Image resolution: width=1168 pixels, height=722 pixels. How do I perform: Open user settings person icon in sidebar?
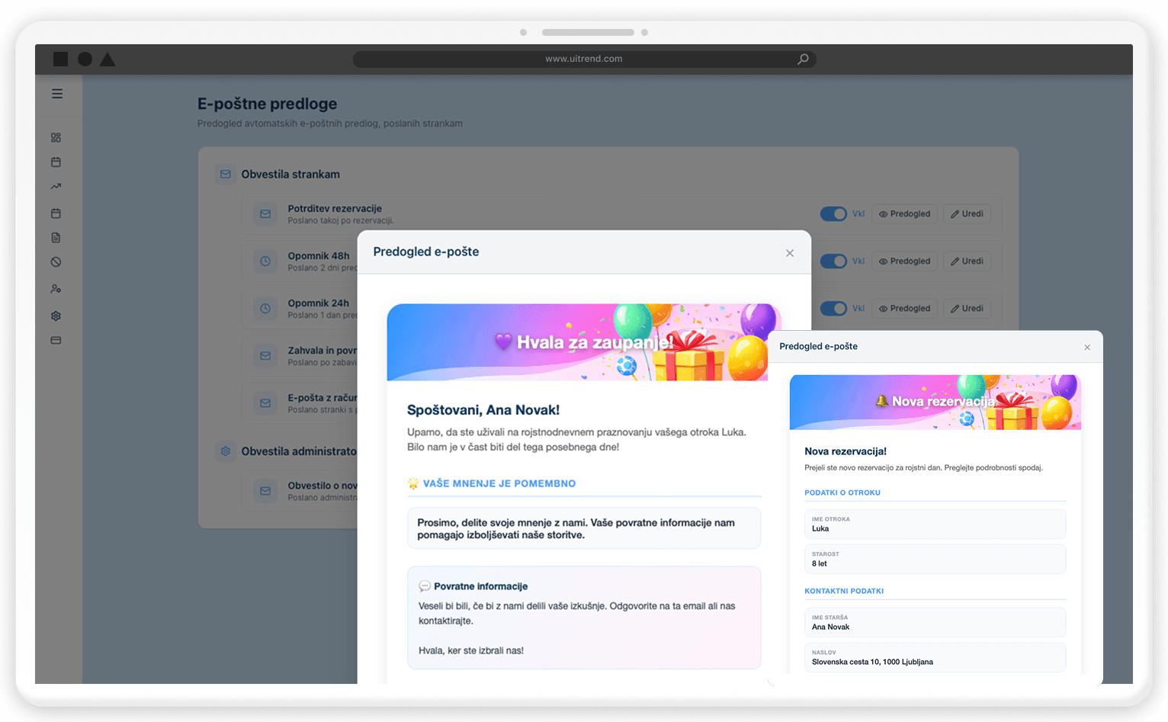point(56,289)
